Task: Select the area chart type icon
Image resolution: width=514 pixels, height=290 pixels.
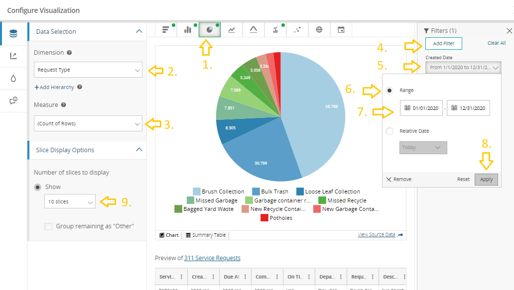Action: click(x=254, y=30)
